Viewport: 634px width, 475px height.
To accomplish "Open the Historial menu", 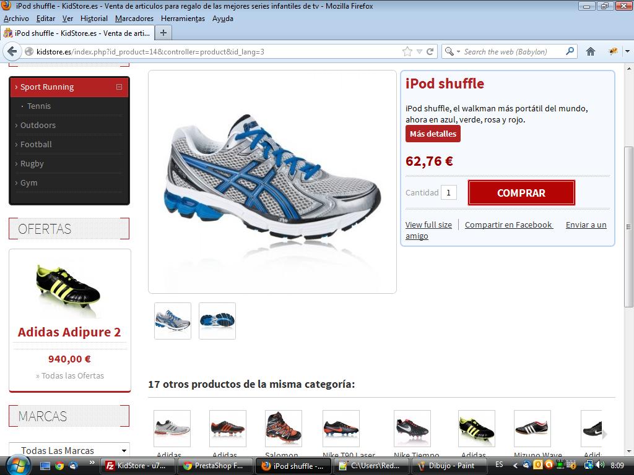I will tap(94, 19).
